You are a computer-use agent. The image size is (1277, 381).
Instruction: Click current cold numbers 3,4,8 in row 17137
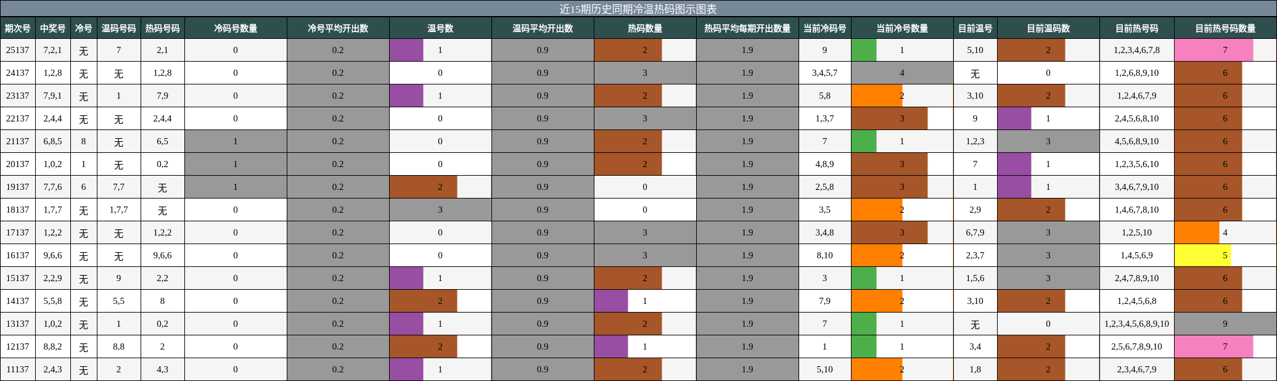[824, 232]
